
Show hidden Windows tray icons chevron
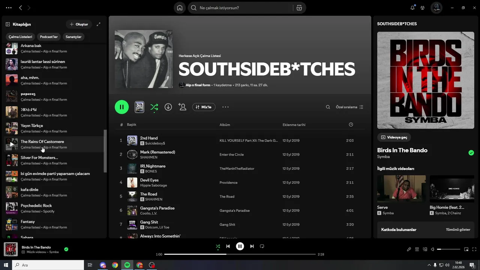[429, 265]
